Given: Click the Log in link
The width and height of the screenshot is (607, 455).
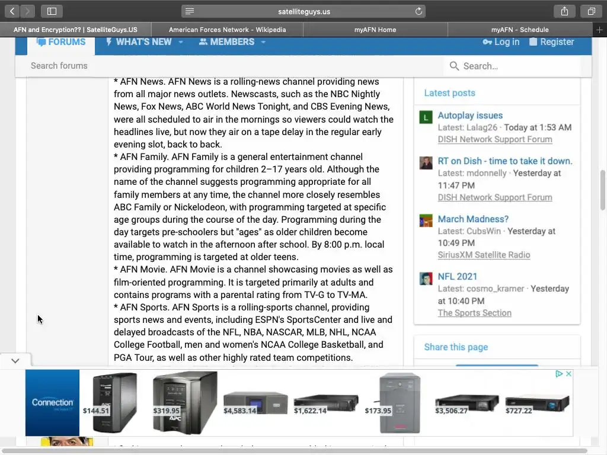Looking at the screenshot, I should (x=507, y=42).
